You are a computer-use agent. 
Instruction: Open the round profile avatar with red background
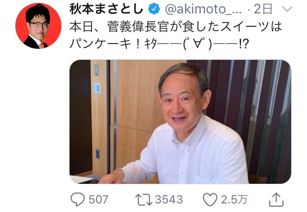click(38, 26)
